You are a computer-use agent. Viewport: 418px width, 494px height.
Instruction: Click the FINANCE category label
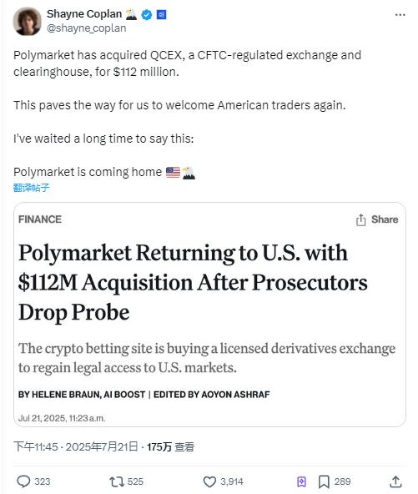[x=40, y=219]
